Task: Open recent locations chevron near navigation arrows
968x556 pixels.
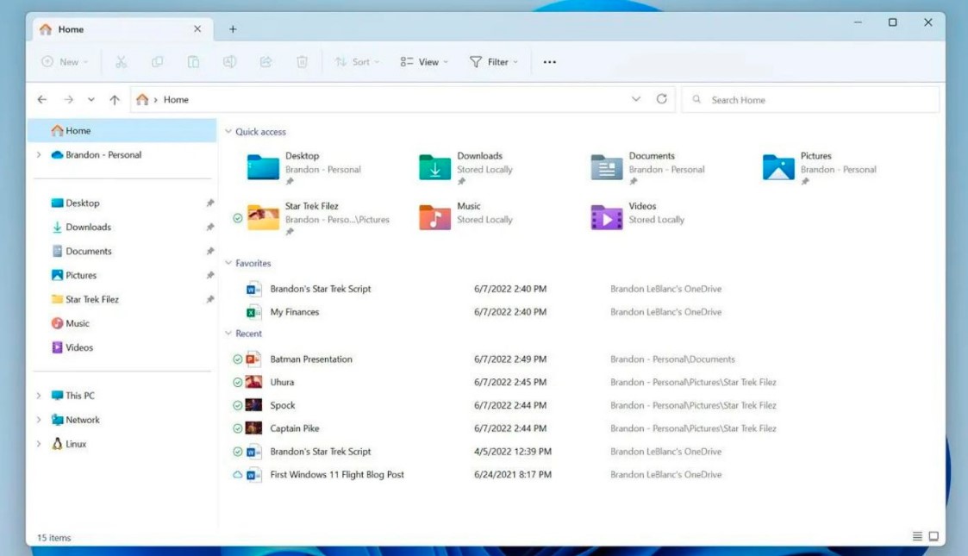Action: (x=91, y=99)
